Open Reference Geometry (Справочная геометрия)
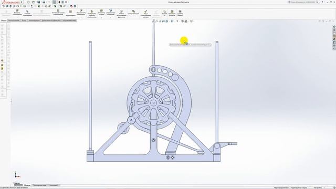Viewport: 336px width, 189px height. pyautogui.click(x=111, y=12)
